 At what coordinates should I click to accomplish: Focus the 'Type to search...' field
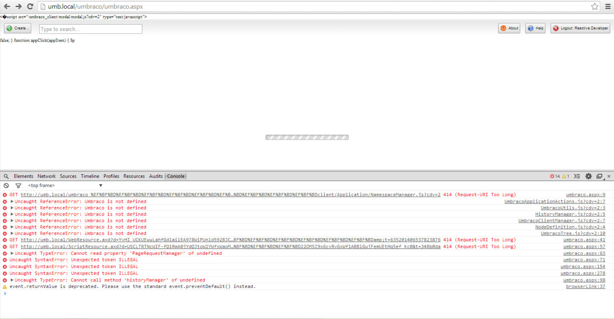click(91, 29)
